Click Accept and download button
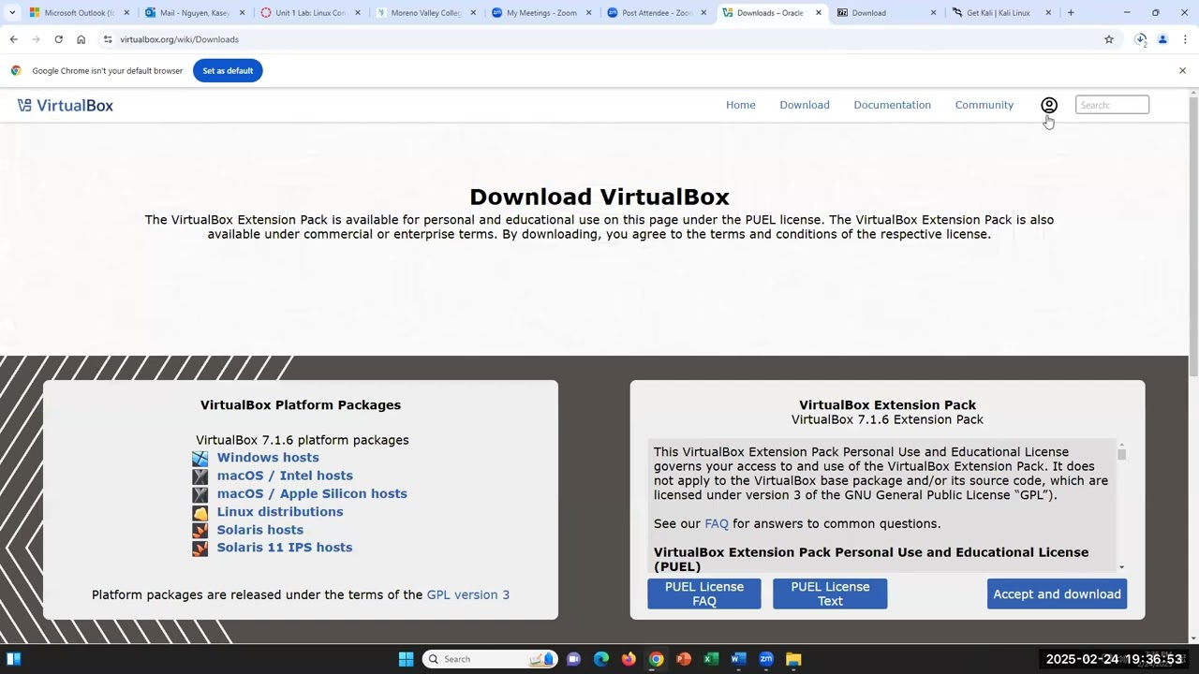The height and width of the screenshot is (674, 1199). 1057,593
